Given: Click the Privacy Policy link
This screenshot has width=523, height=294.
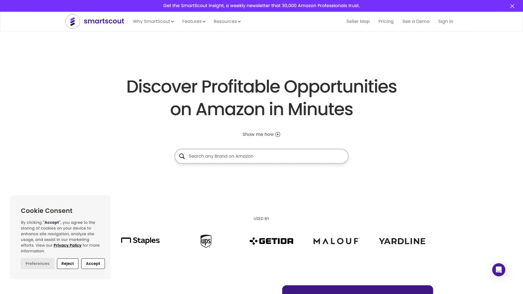Looking at the screenshot, I should [68, 245].
